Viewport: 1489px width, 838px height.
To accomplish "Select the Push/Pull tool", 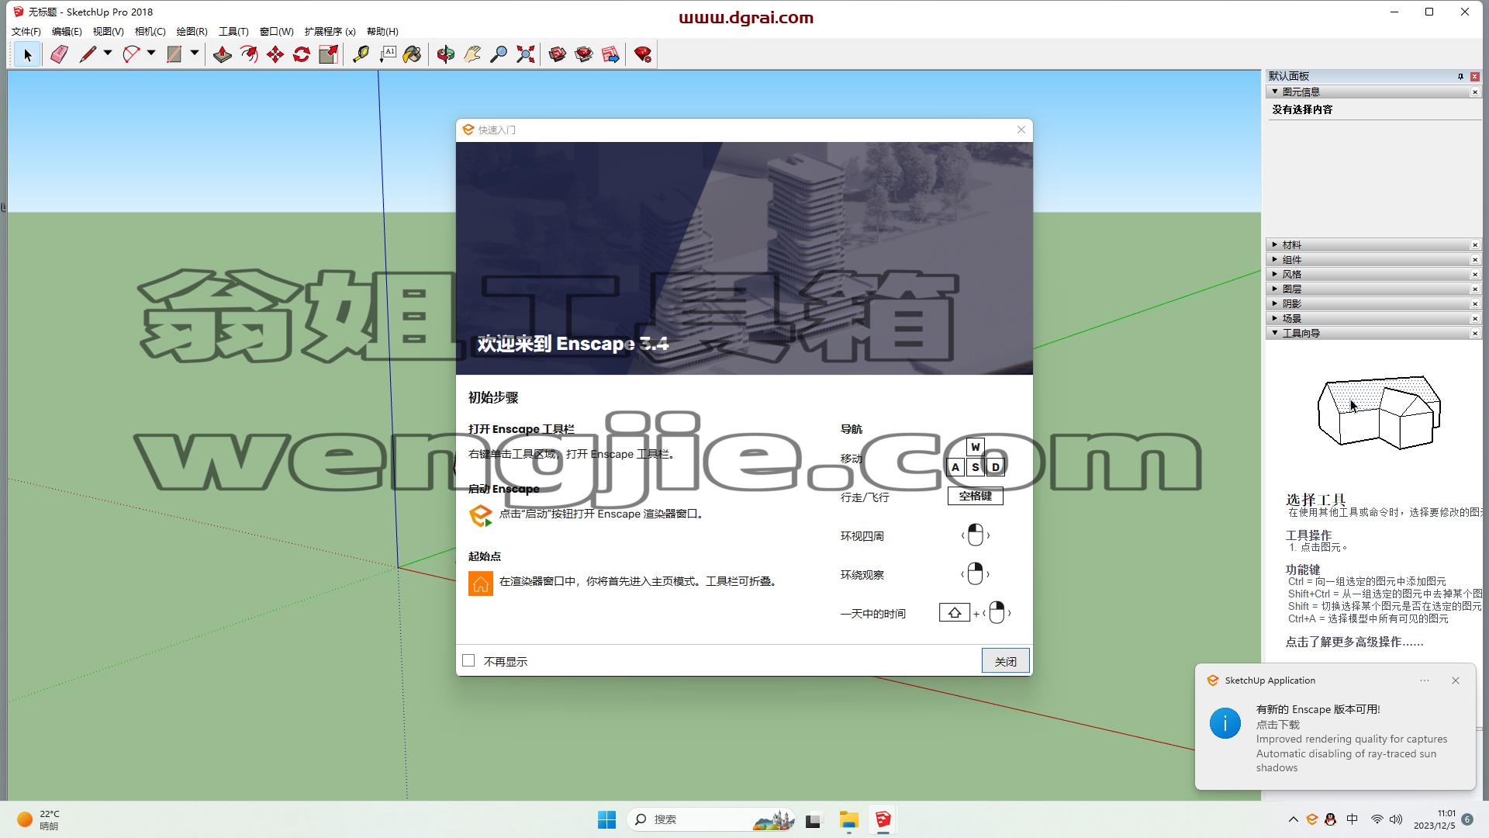I will tap(223, 54).
